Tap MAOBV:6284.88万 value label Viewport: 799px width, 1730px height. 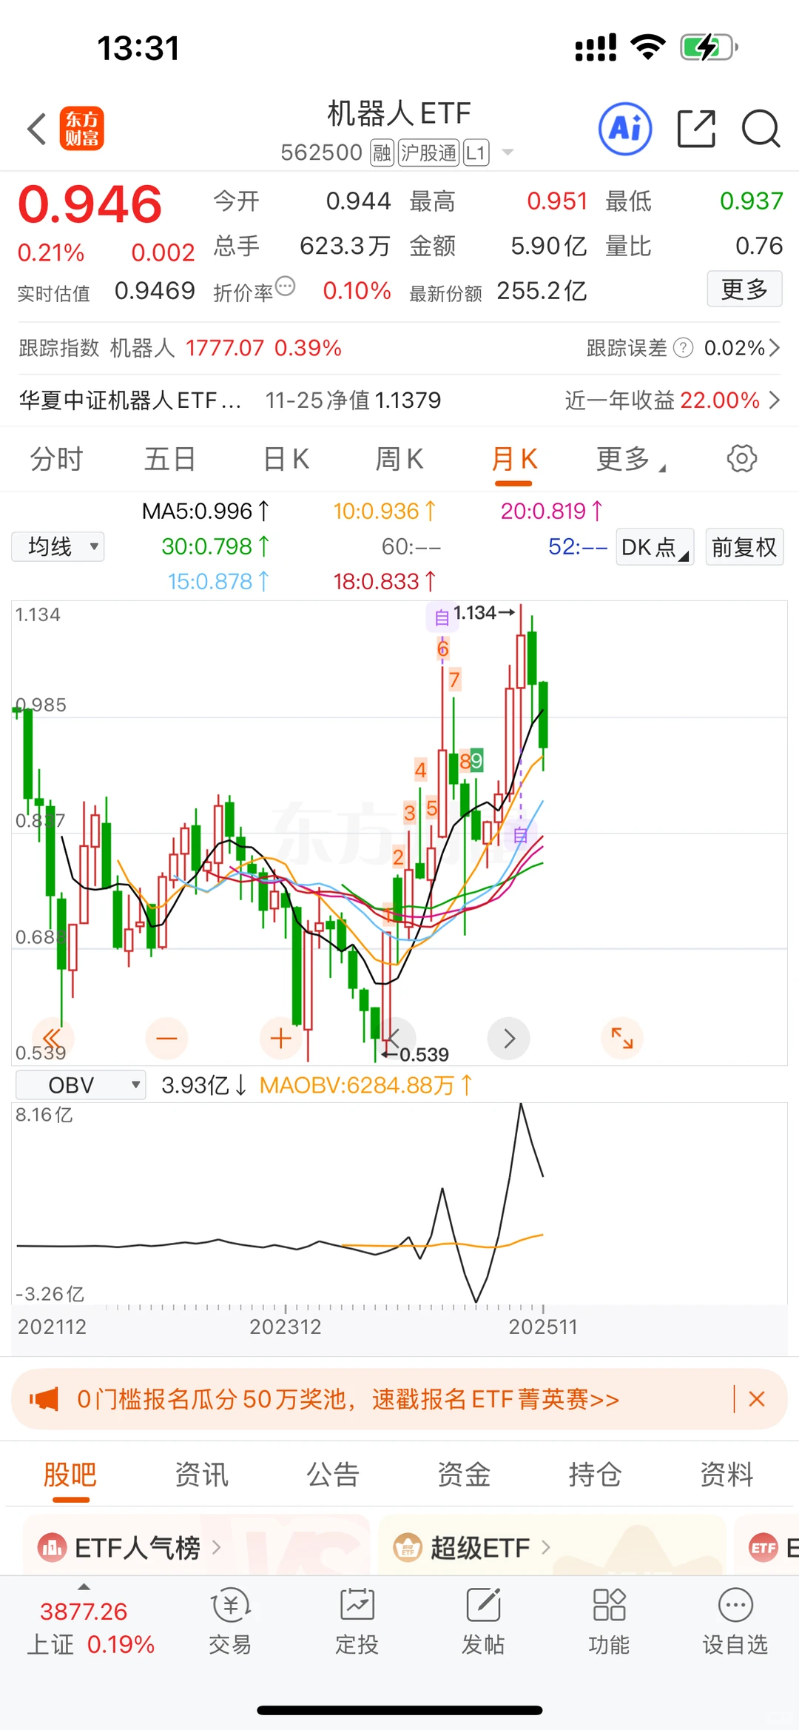click(x=366, y=1085)
